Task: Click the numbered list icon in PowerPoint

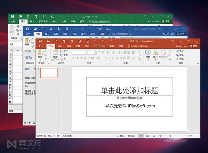Action: (119, 53)
